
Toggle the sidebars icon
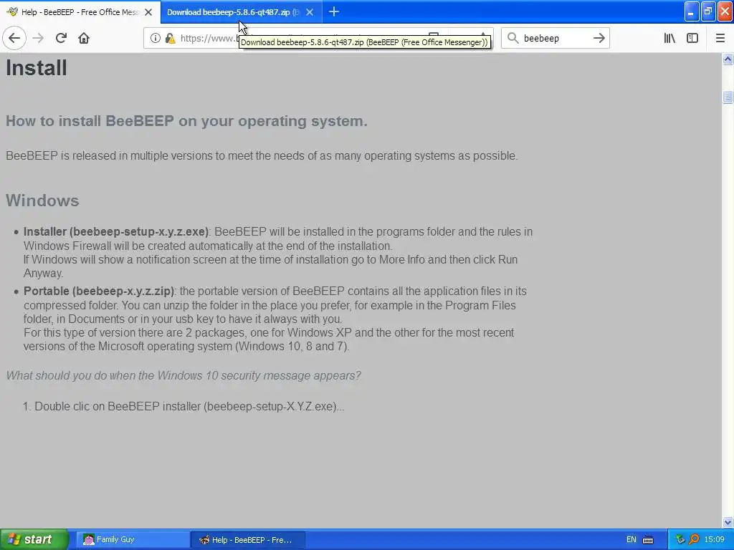point(692,38)
